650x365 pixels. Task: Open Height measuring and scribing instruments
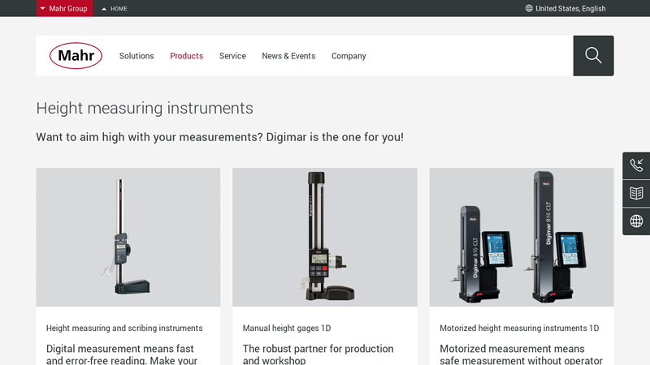(124, 328)
